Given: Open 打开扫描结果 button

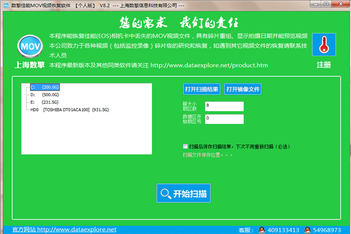Looking at the screenshot, I should [x=202, y=90].
